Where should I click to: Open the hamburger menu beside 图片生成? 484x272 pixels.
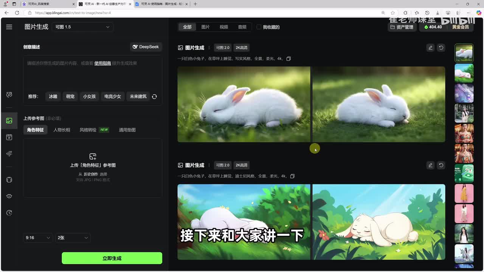[x=9, y=27]
